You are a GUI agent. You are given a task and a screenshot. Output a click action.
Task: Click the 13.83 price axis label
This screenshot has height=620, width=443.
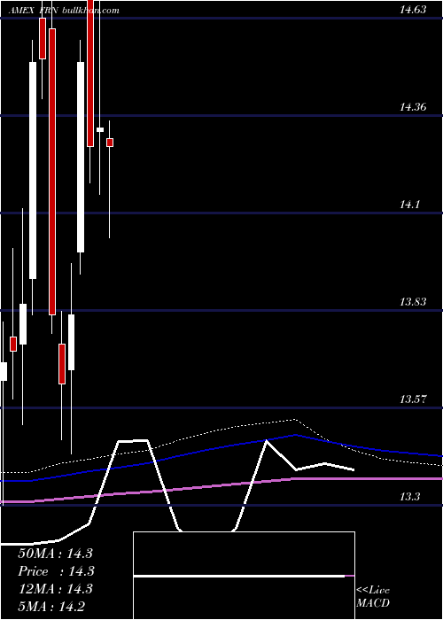click(x=413, y=302)
